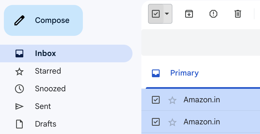Click the Snoozed clock icon

(x=19, y=89)
